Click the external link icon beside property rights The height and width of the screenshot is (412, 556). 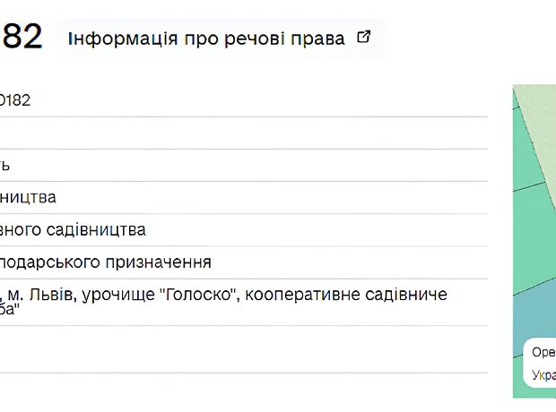click(x=363, y=38)
